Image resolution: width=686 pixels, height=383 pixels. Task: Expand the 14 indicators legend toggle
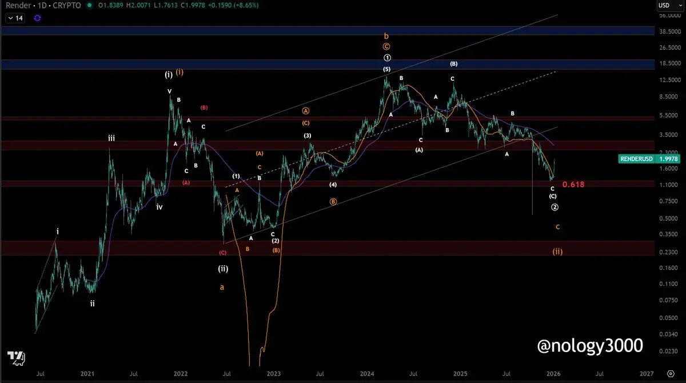coord(14,18)
